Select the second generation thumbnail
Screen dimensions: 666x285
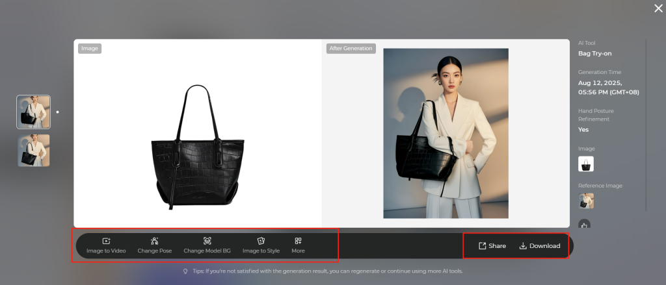(34, 151)
